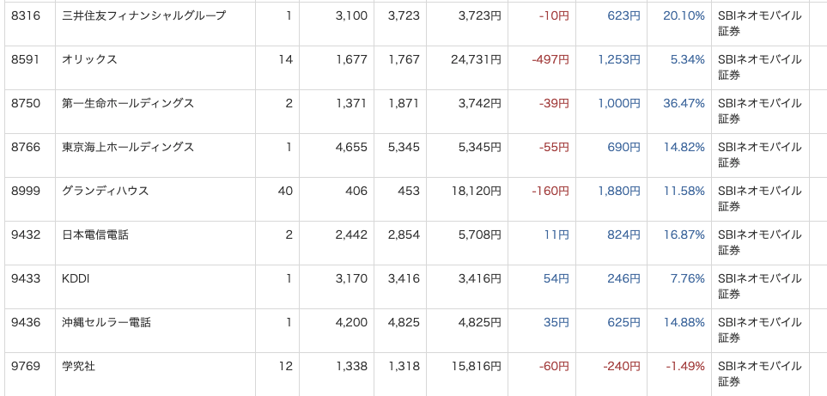Select 沖縄セルラー電話 name cell
This screenshot has width=827, height=396.
106,322
